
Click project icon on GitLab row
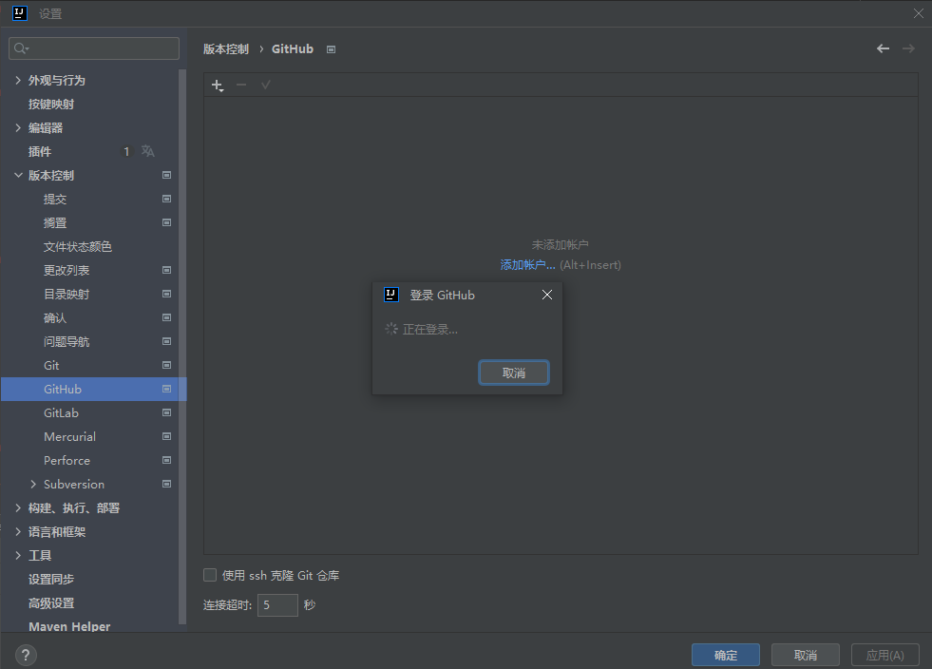tap(167, 413)
